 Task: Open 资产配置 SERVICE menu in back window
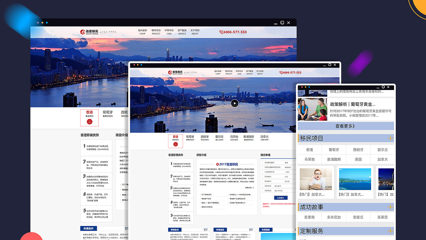coord(182,32)
